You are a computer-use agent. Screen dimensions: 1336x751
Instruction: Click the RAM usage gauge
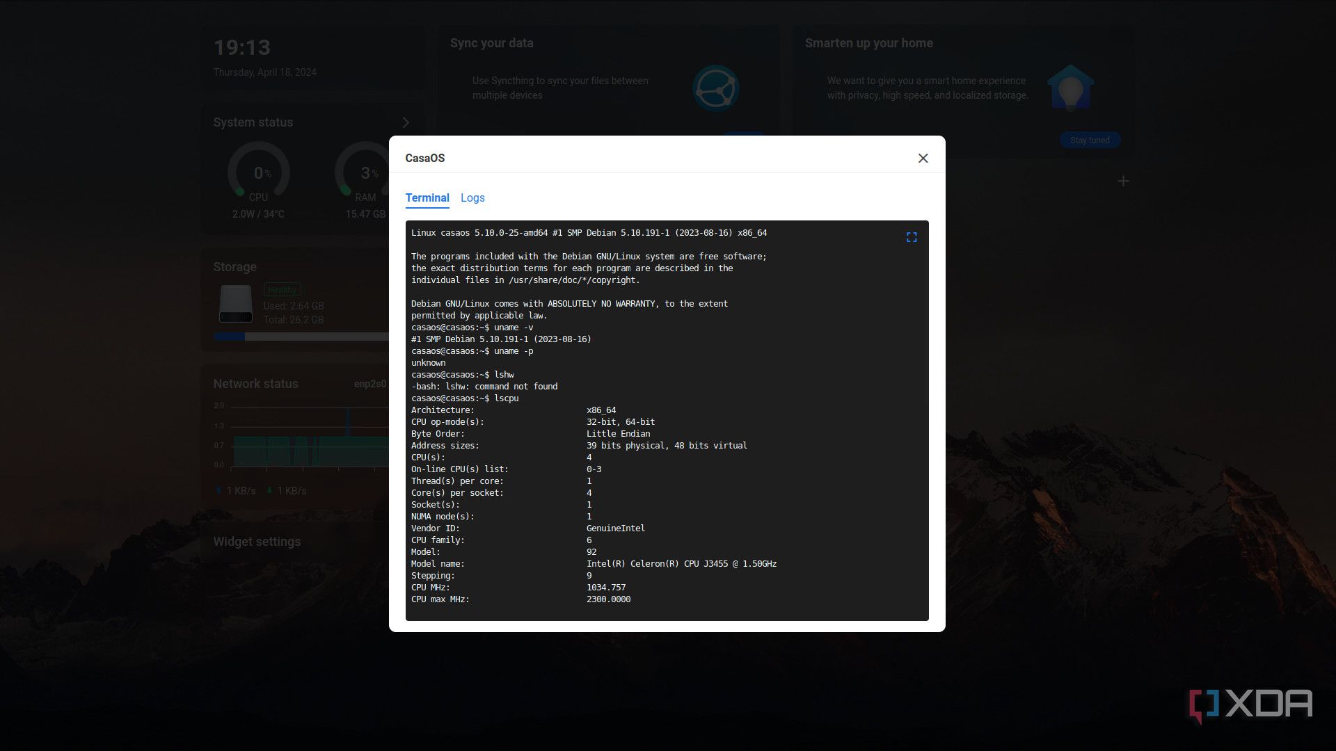coord(362,172)
